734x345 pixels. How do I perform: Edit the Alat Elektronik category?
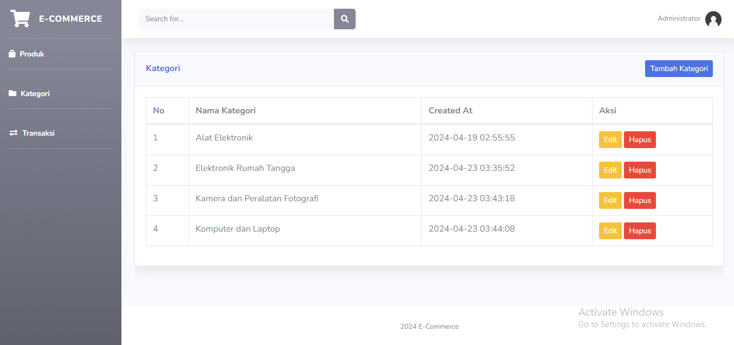pyautogui.click(x=610, y=140)
